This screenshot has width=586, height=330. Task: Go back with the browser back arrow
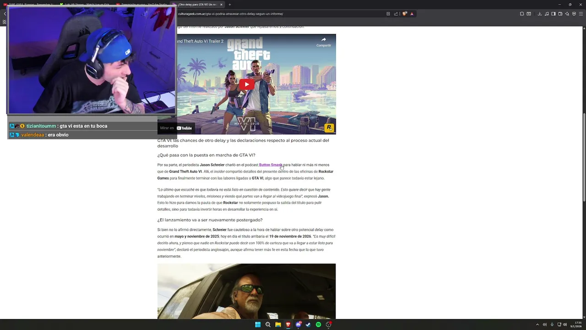[x=5, y=14]
